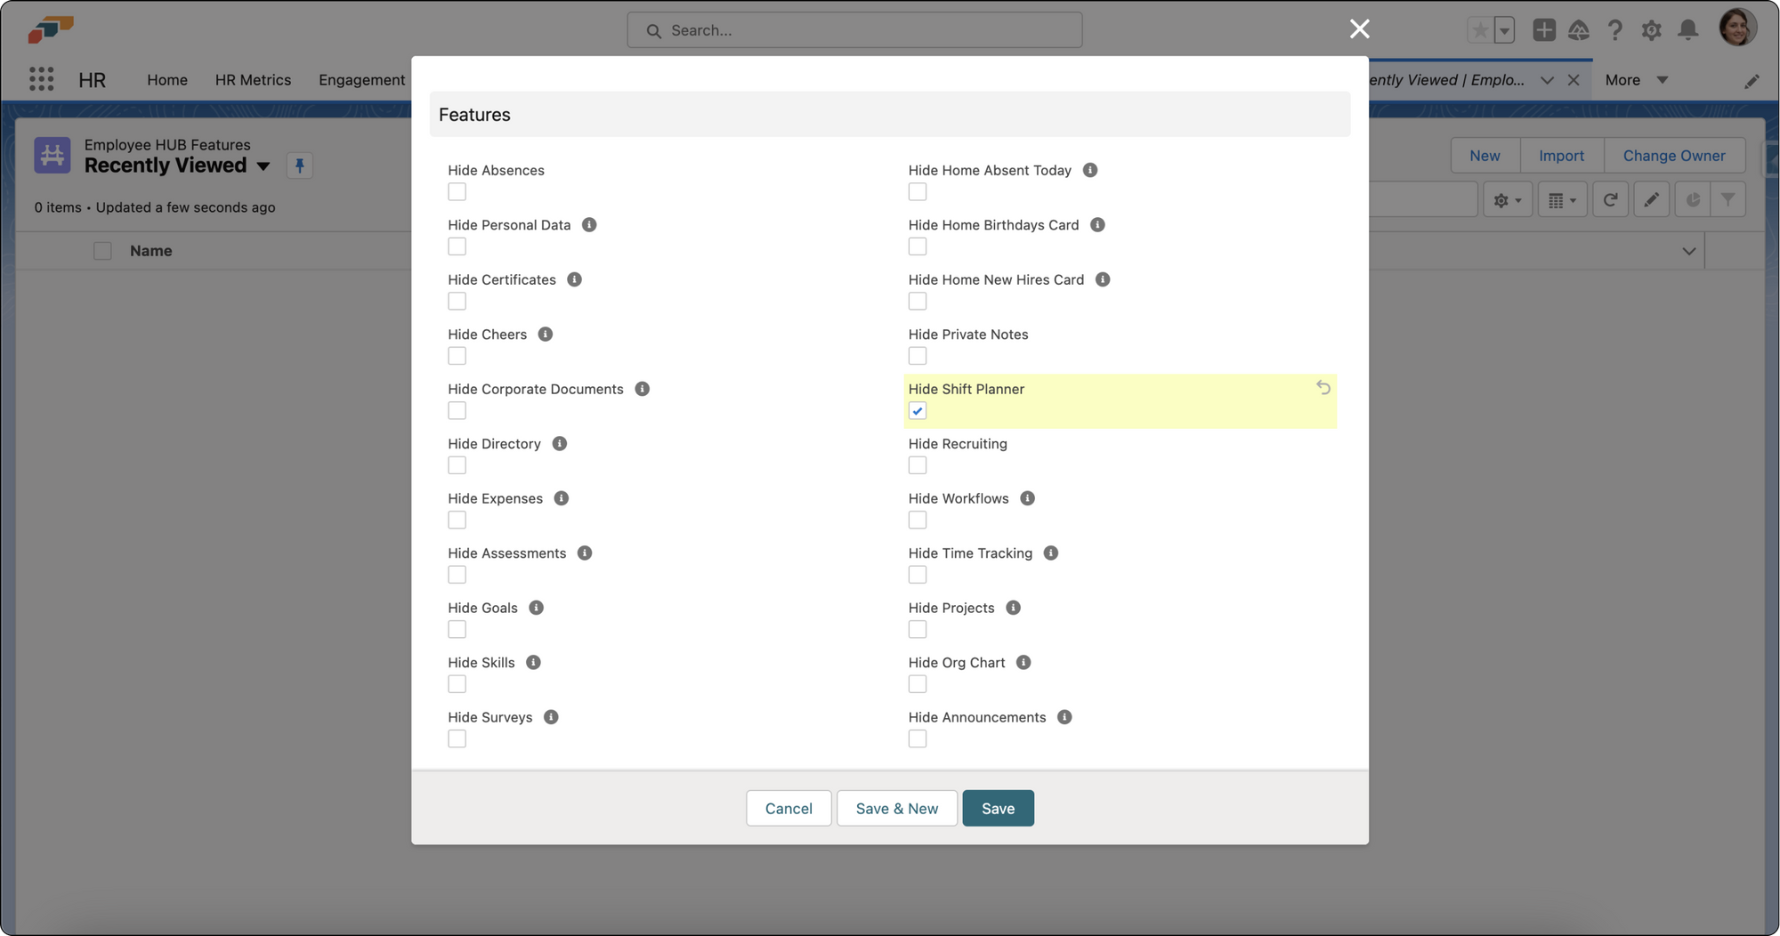Click the pin icon next to Recently Viewed
1780x936 pixels.
pos(300,165)
